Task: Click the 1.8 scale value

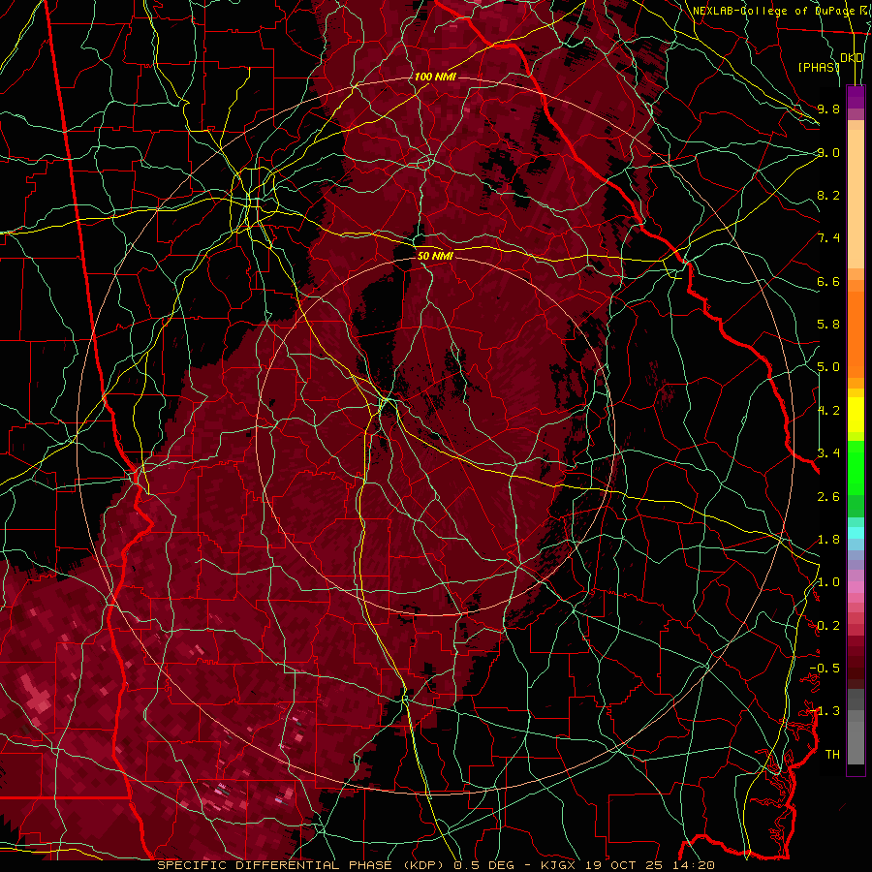Action: 828,540
